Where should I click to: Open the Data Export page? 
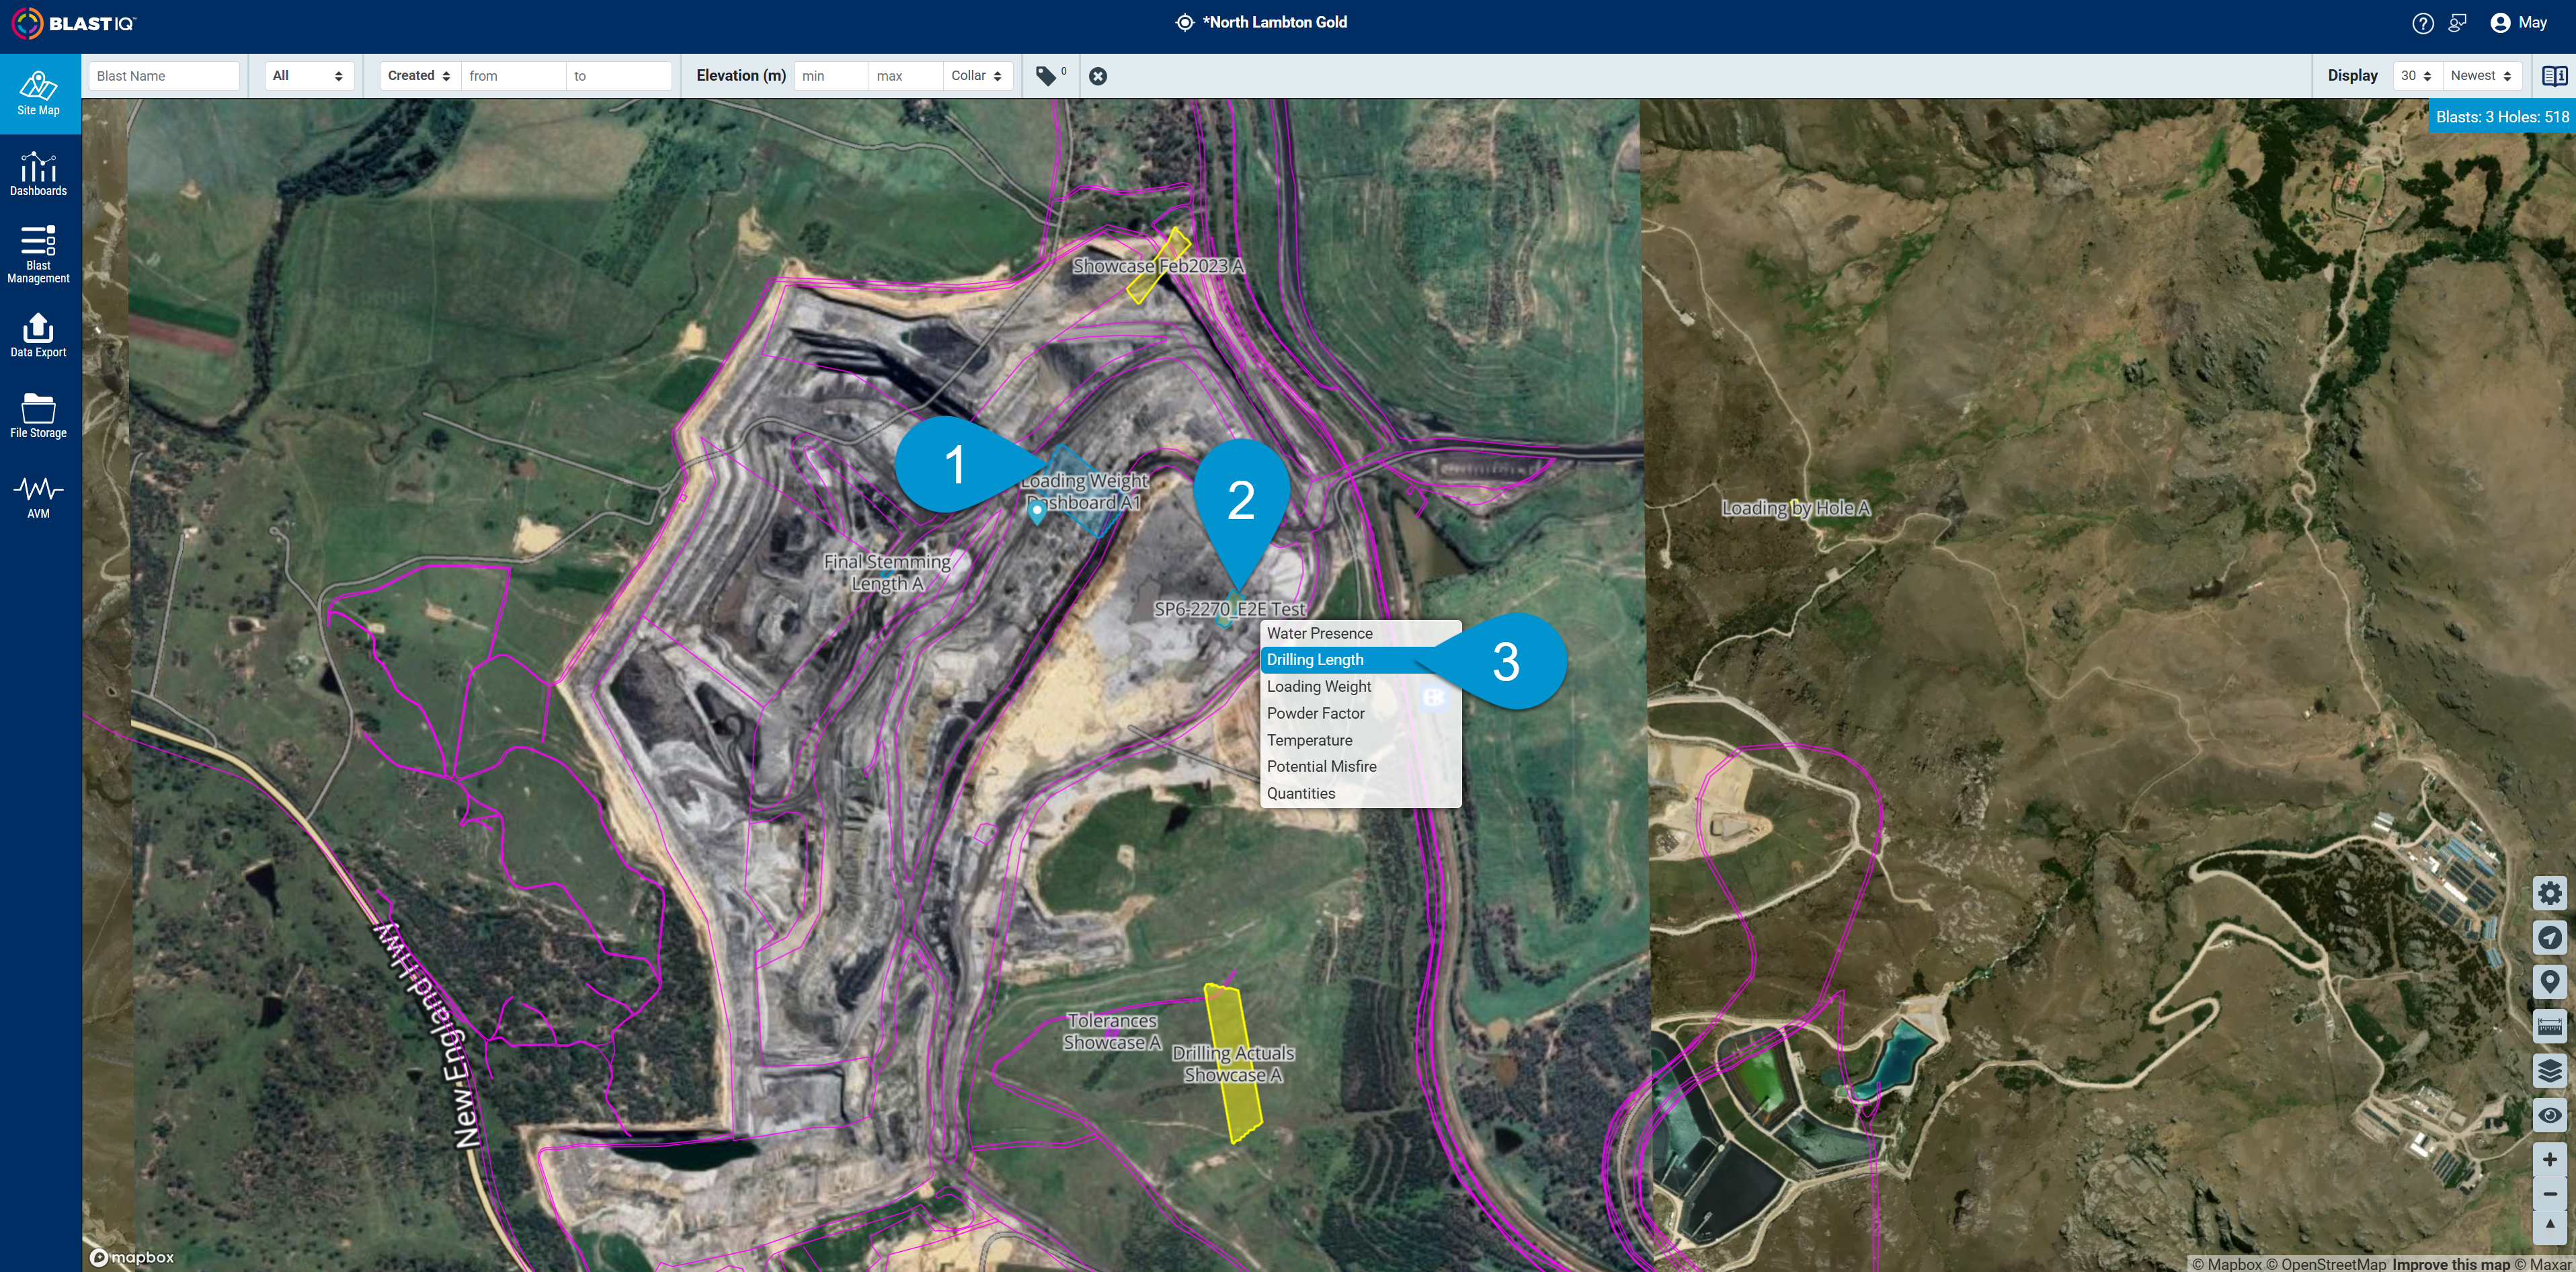38,335
